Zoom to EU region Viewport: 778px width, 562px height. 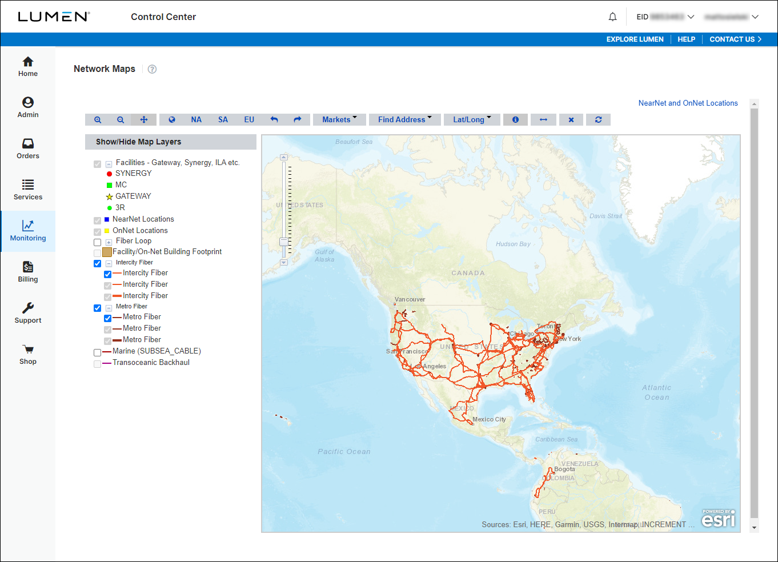[249, 120]
